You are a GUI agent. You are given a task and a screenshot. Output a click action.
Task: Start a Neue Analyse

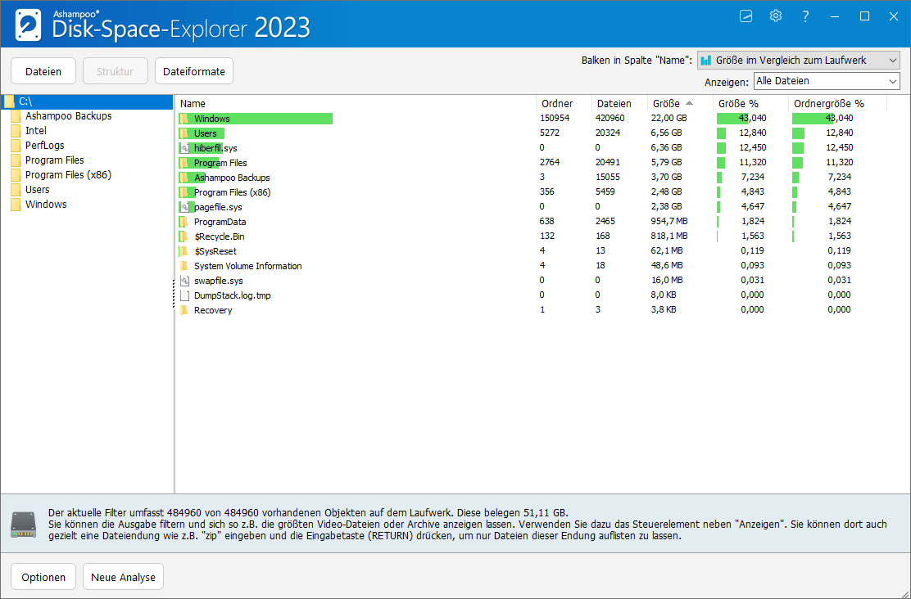123,576
